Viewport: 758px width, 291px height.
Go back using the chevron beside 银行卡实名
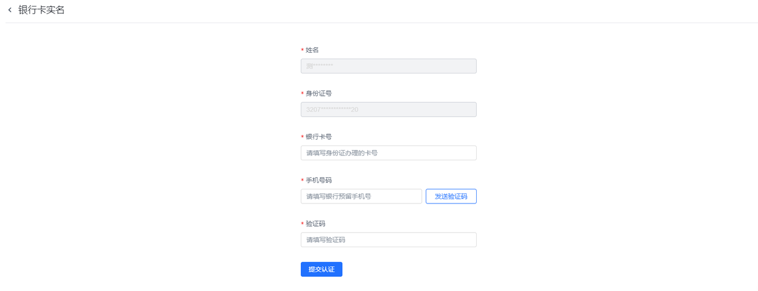tap(9, 10)
